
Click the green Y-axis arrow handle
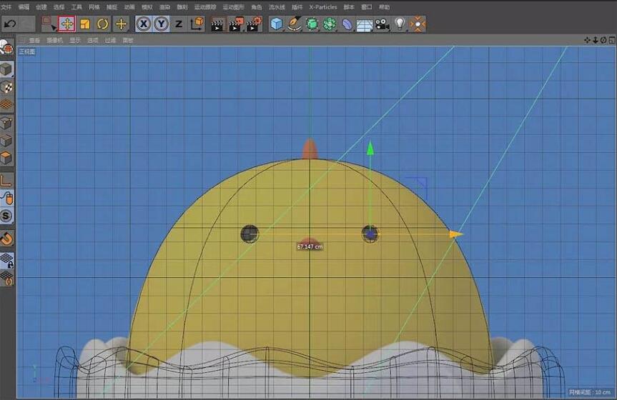[x=370, y=149]
